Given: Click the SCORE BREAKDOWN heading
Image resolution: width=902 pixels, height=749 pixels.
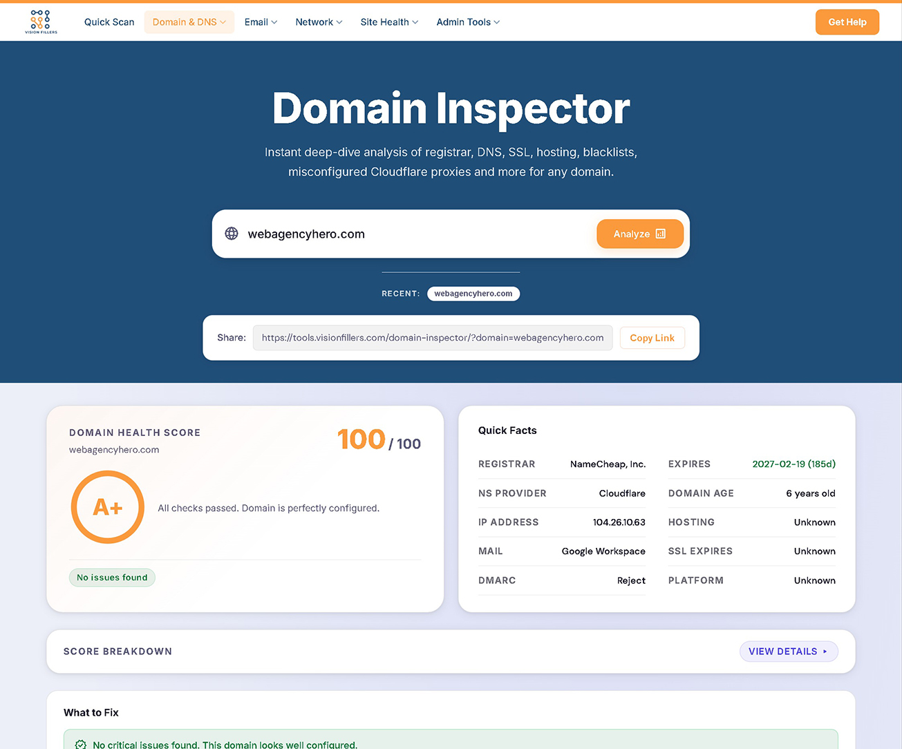Looking at the screenshot, I should 118,652.
